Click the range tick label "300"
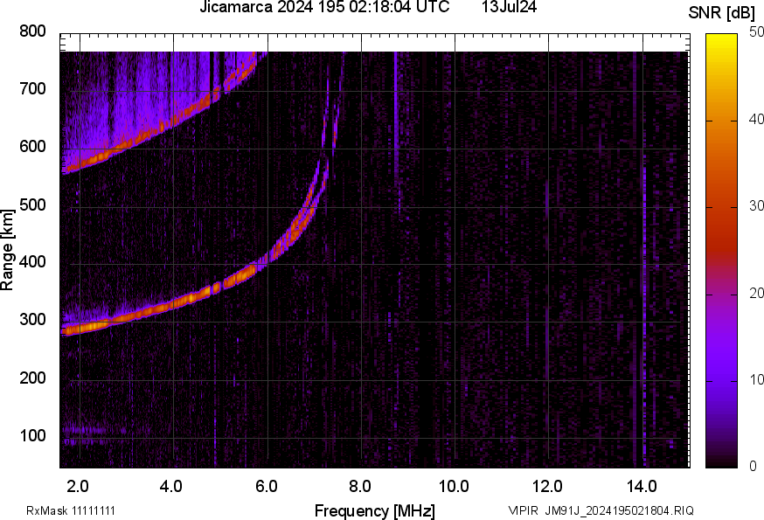The image size is (764, 520). point(32,320)
